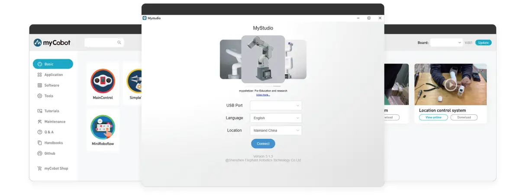Click the Software table icon

pyautogui.click(x=40, y=85)
